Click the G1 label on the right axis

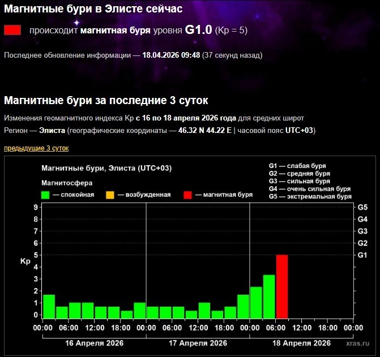point(362,255)
